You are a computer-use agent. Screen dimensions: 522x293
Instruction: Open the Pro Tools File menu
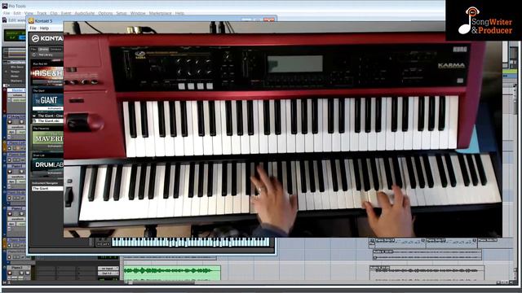(x=7, y=13)
